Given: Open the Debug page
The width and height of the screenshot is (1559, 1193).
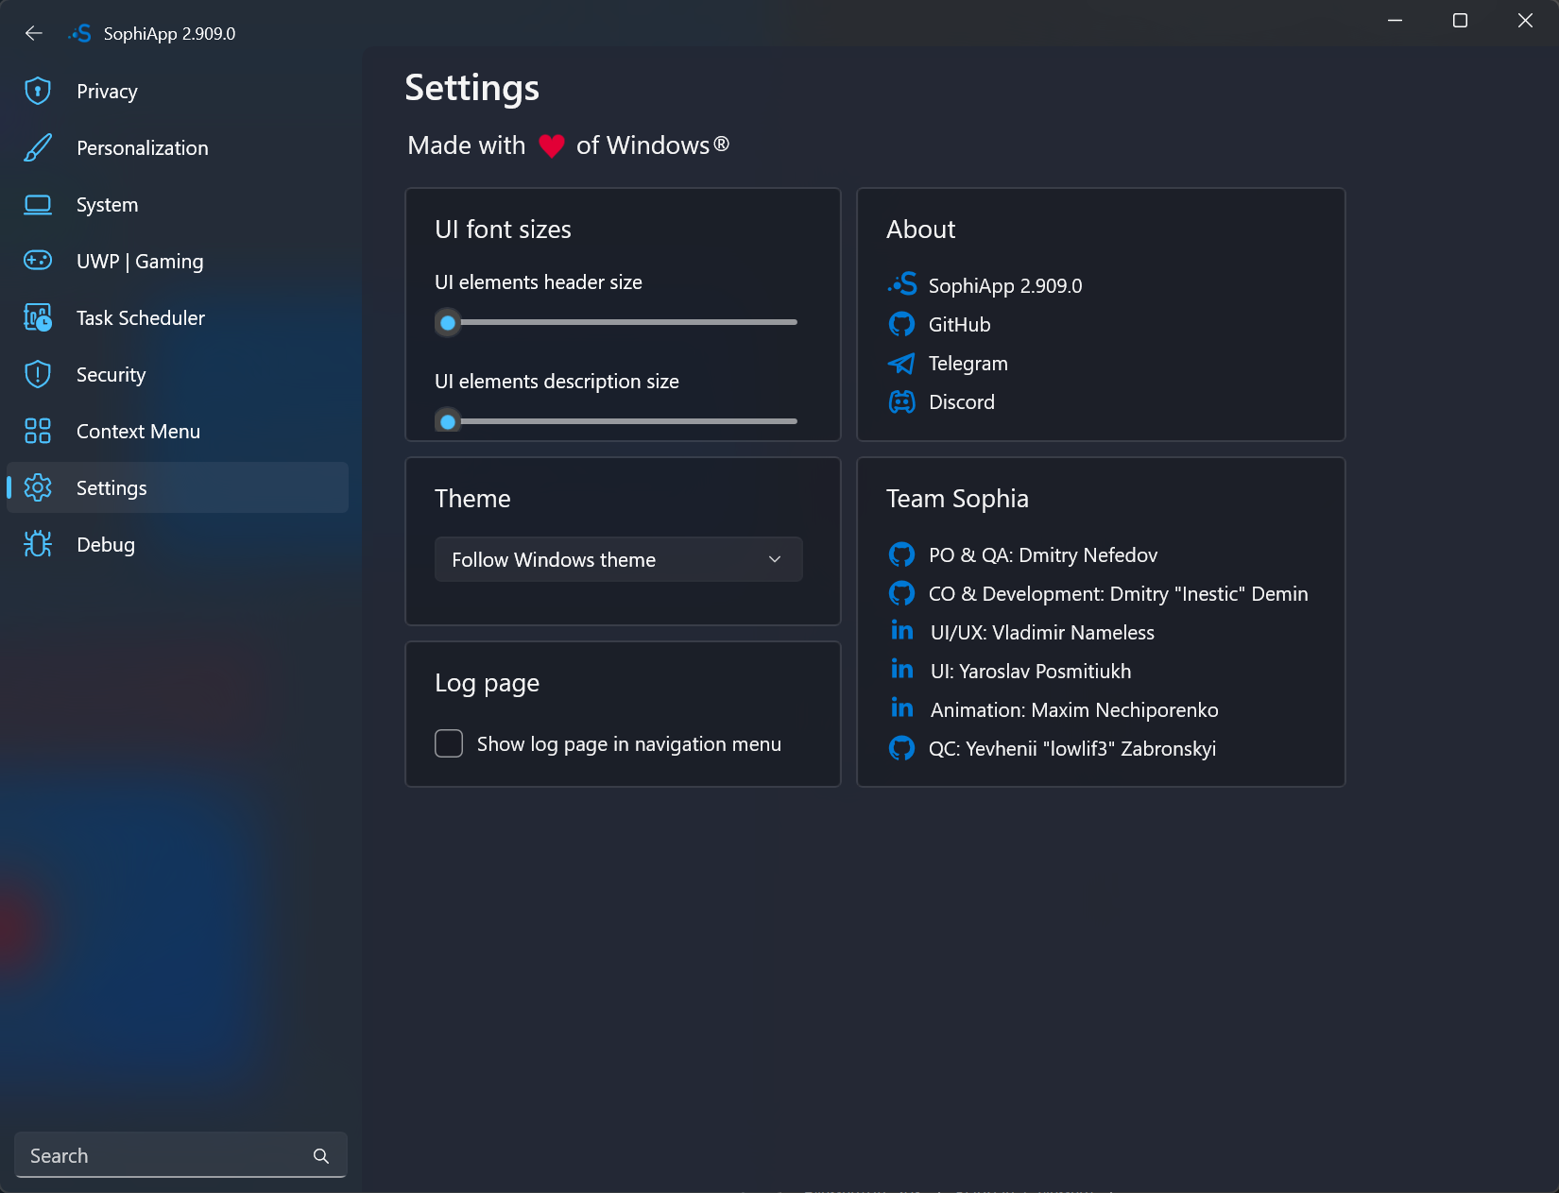Looking at the screenshot, I should pos(178,544).
